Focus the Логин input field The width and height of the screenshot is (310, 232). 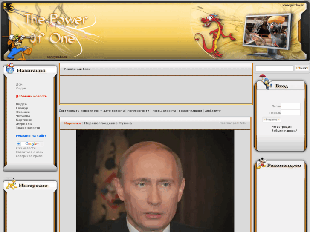(x=291, y=106)
